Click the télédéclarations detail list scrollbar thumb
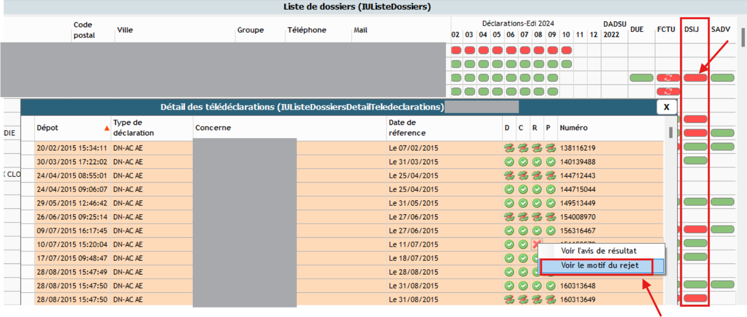Image resolution: width=747 pixels, height=317 pixels. click(670, 132)
